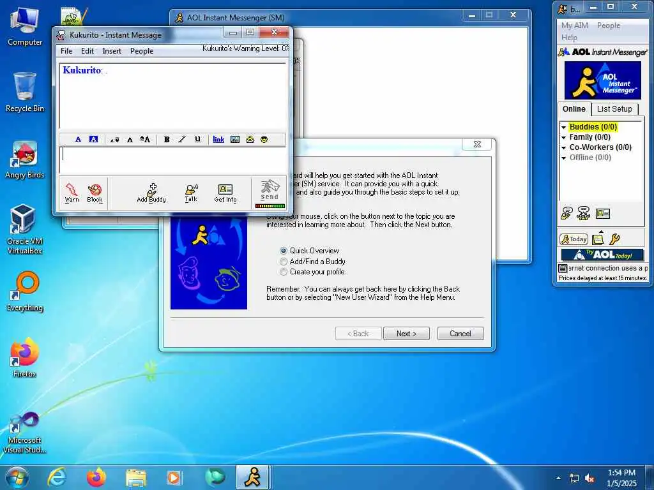Screen dimensions: 654x490
Task: Click the yellow notes icon beside Today
Action: [598, 239]
